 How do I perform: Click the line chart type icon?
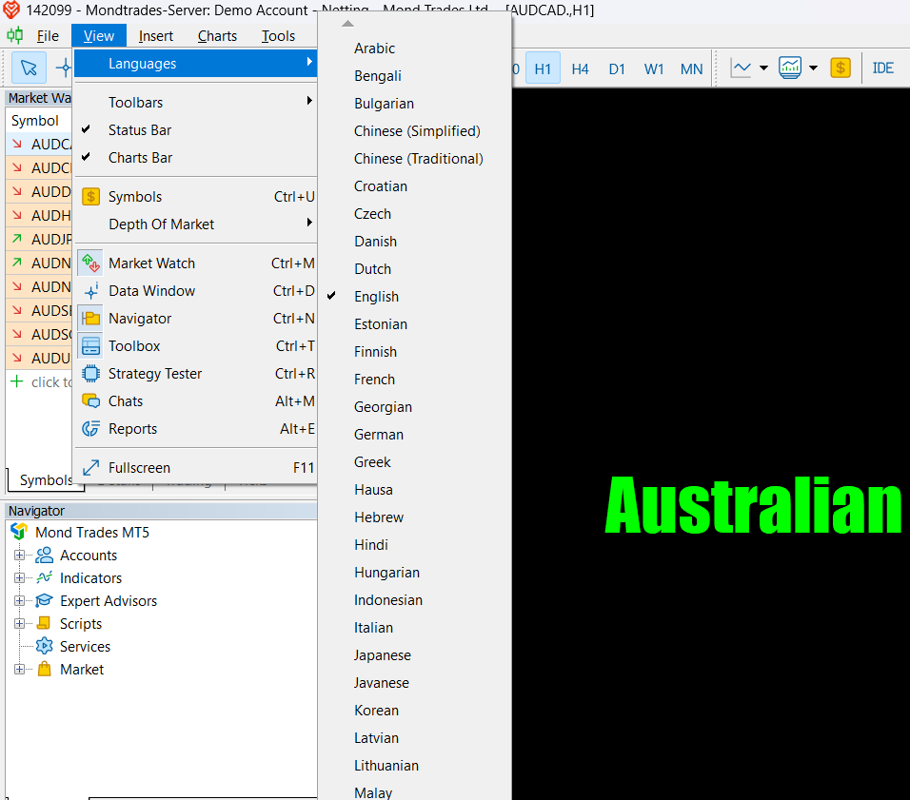[x=741, y=68]
